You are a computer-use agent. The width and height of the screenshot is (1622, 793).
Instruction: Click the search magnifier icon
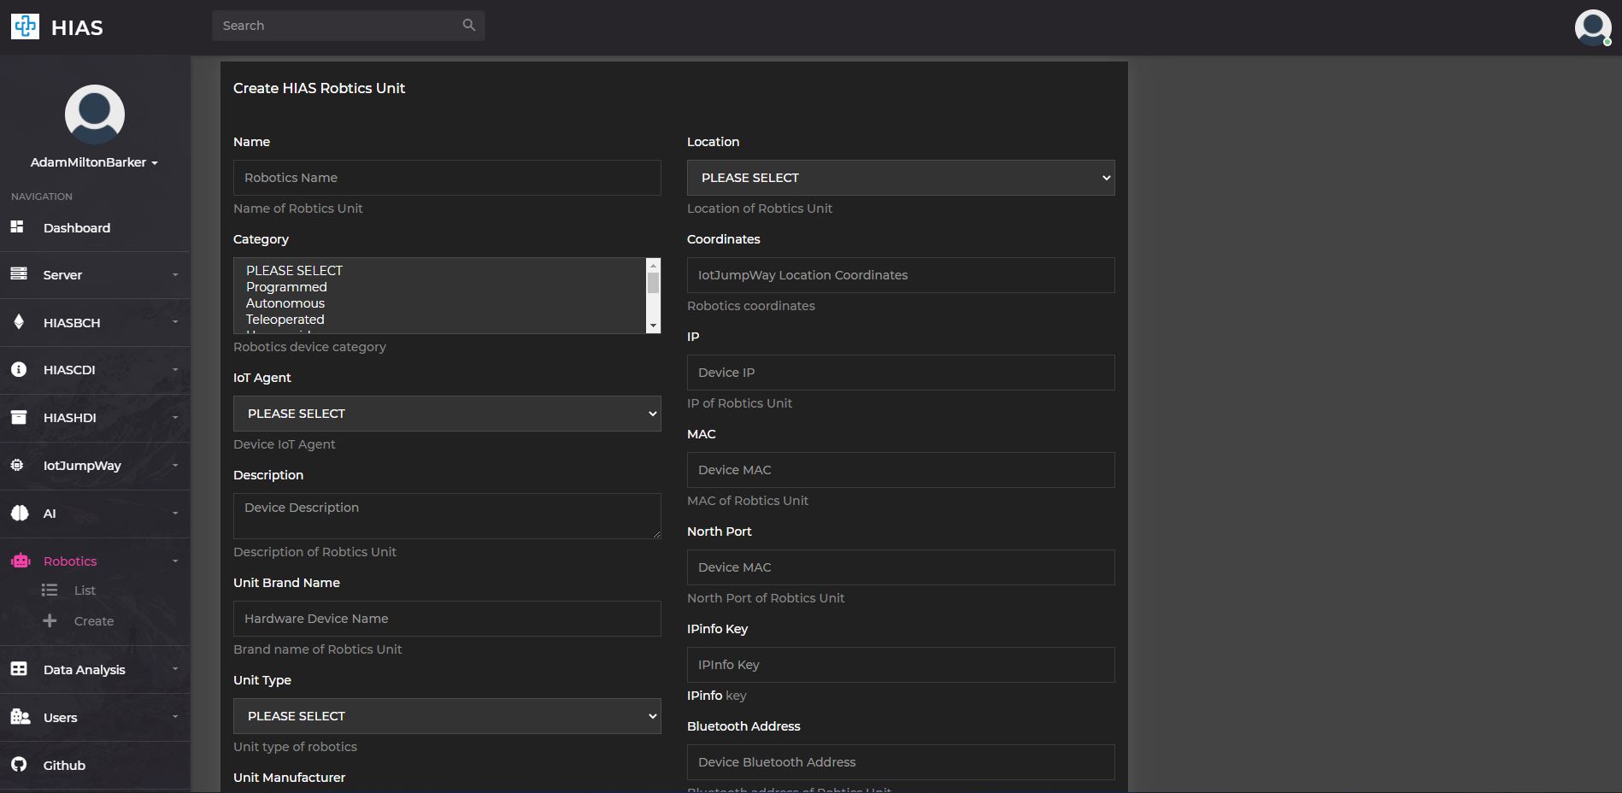tap(468, 25)
